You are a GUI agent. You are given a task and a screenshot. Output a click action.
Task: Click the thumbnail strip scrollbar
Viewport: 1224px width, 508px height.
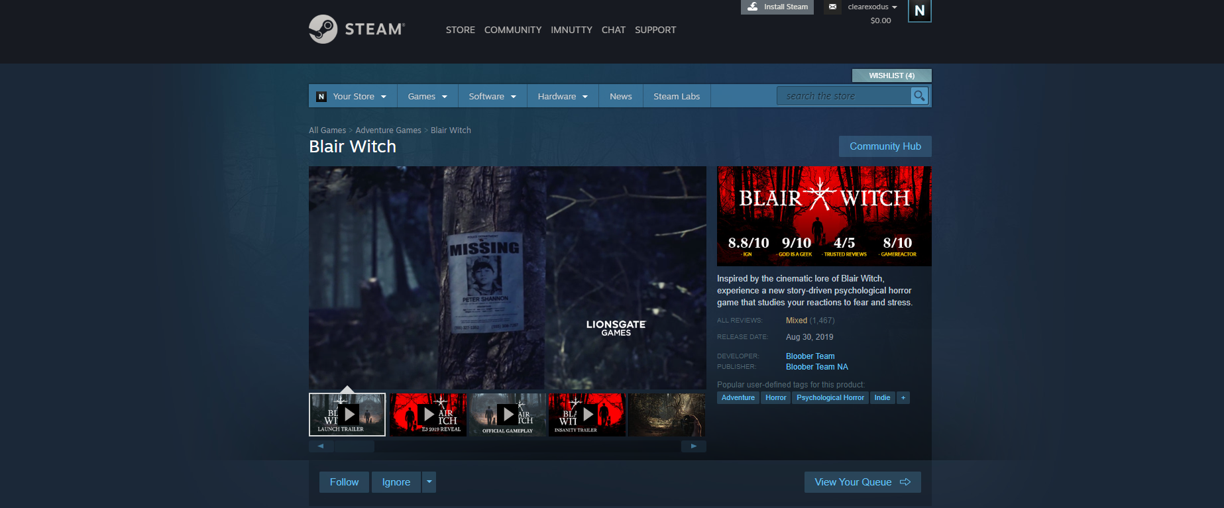(x=355, y=446)
